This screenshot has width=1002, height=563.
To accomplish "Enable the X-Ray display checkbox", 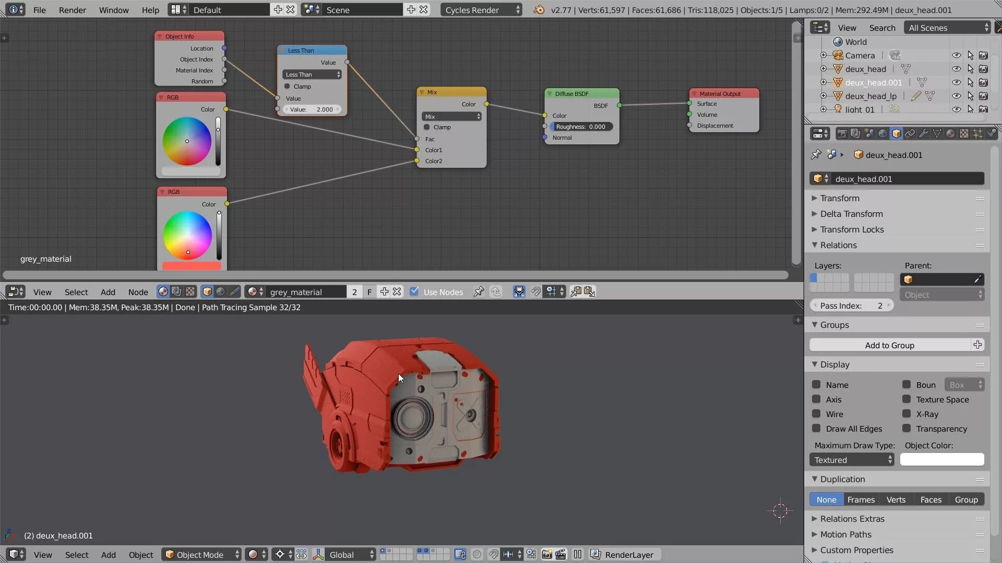I will (x=906, y=414).
